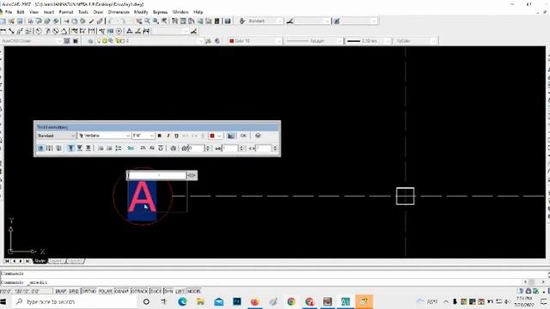Apply bullets list in Text Formatting

[109, 148]
